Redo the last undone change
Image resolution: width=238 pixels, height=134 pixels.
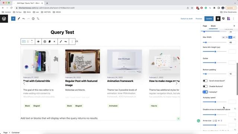click(28, 19)
